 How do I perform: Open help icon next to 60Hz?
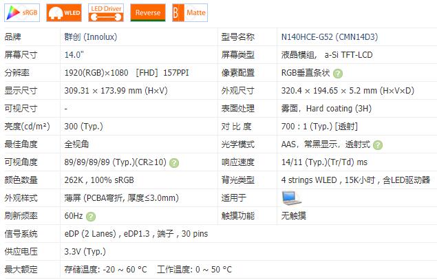point(91,217)
